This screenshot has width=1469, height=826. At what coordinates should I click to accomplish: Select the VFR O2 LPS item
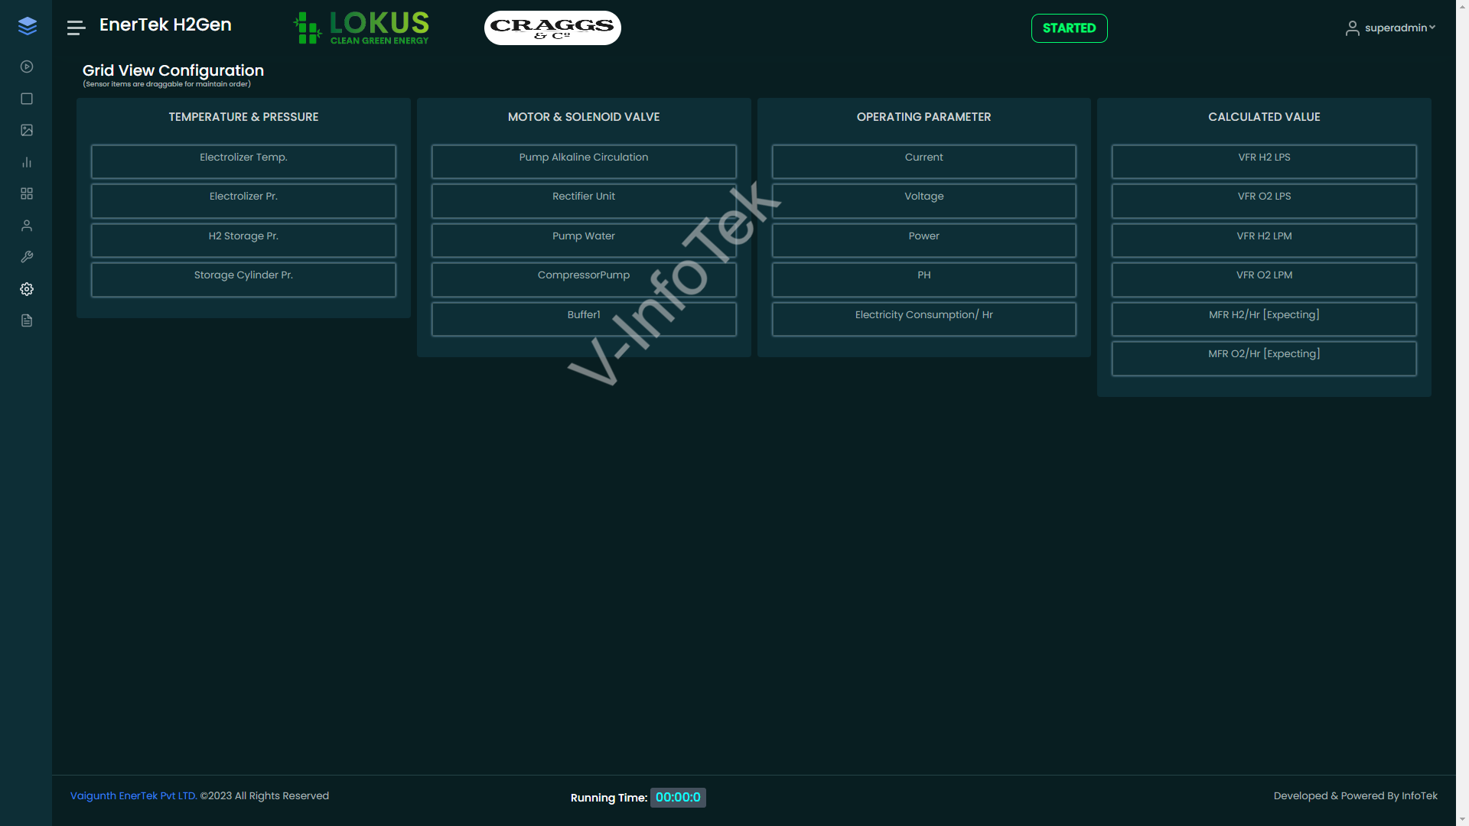pos(1264,201)
